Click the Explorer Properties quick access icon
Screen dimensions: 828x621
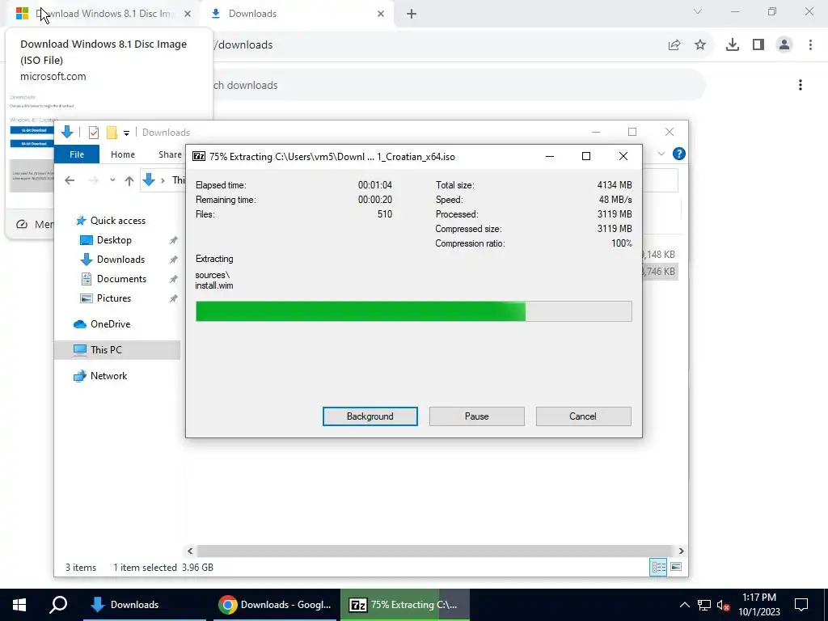pos(94,132)
